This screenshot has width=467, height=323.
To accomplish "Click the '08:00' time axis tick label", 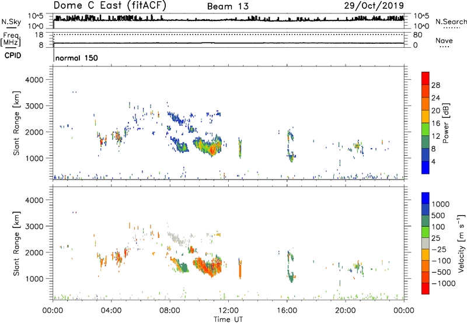I will coord(170,311).
